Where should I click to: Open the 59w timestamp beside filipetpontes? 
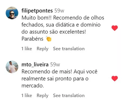pos(59,11)
